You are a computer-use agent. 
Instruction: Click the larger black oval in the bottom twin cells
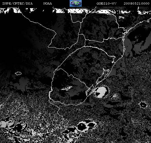coord(82,126)
